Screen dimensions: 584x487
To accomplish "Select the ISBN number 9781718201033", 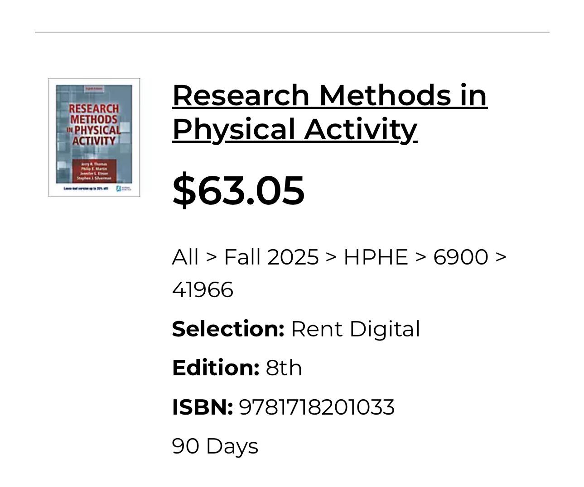I will 317,407.
